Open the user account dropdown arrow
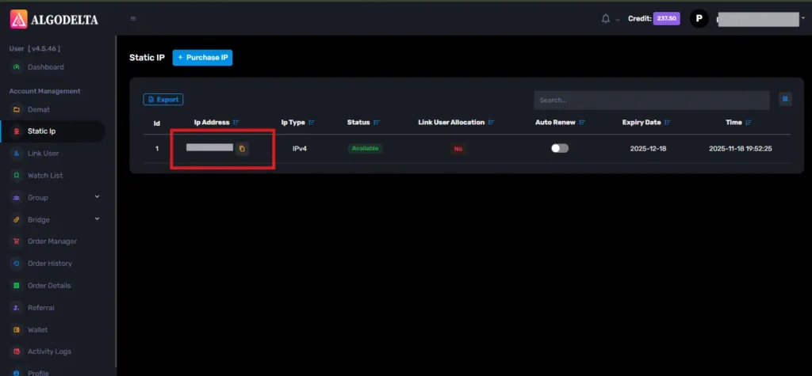 coord(802,17)
